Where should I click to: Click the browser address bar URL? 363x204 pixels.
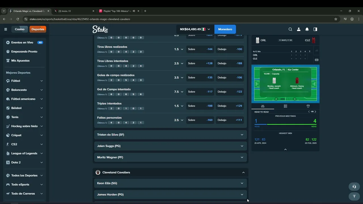point(80,19)
